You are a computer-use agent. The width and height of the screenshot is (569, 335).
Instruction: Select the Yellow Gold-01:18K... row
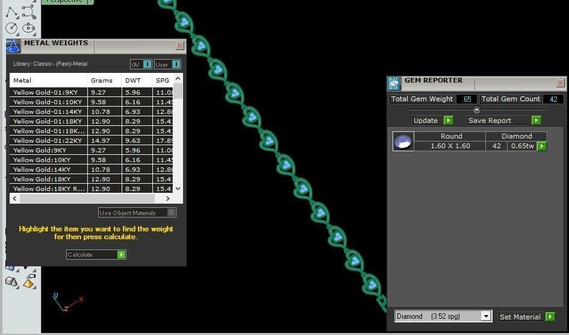92,131
